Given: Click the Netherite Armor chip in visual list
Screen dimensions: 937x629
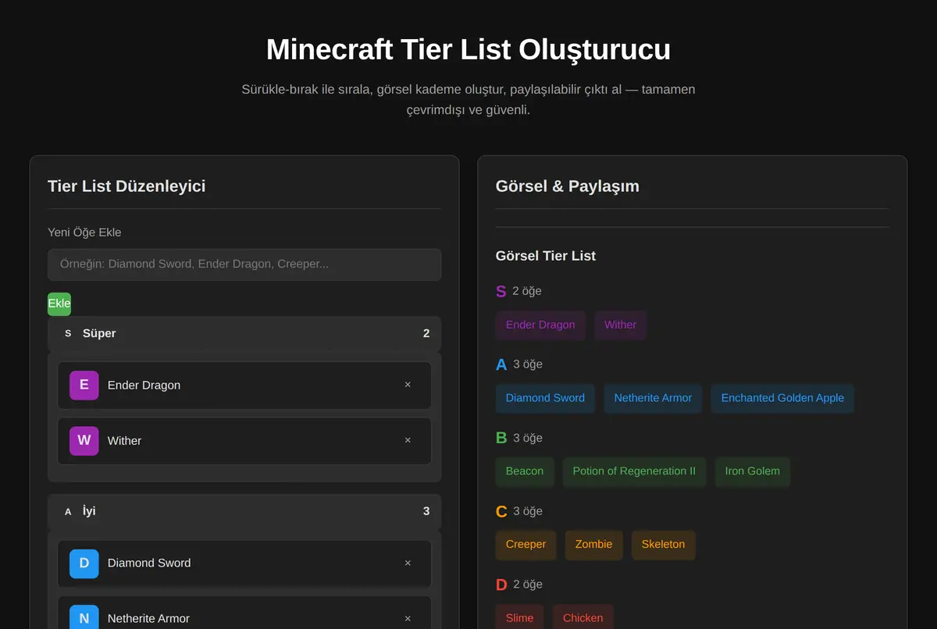Looking at the screenshot, I should 653,398.
